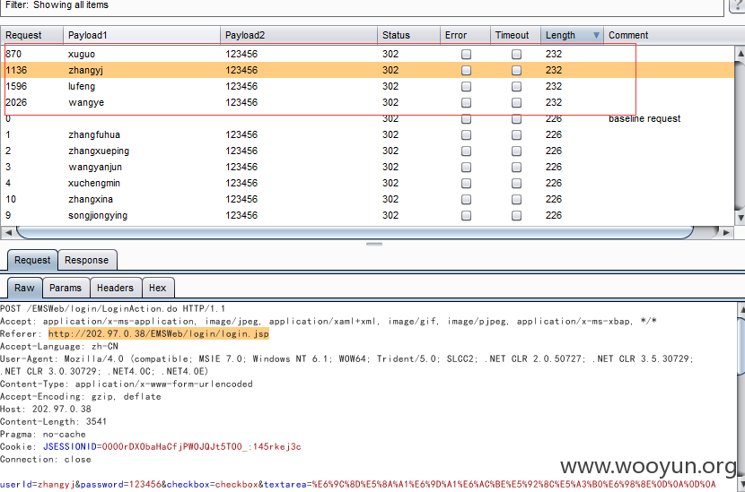Image resolution: width=745 pixels, height=492 pixels.
Task: Select the wangyanjun payload row
Action: [x=367, y=167]
